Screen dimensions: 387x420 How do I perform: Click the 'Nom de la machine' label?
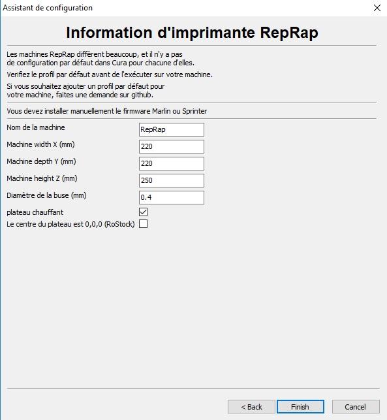(x=36, y=127)
